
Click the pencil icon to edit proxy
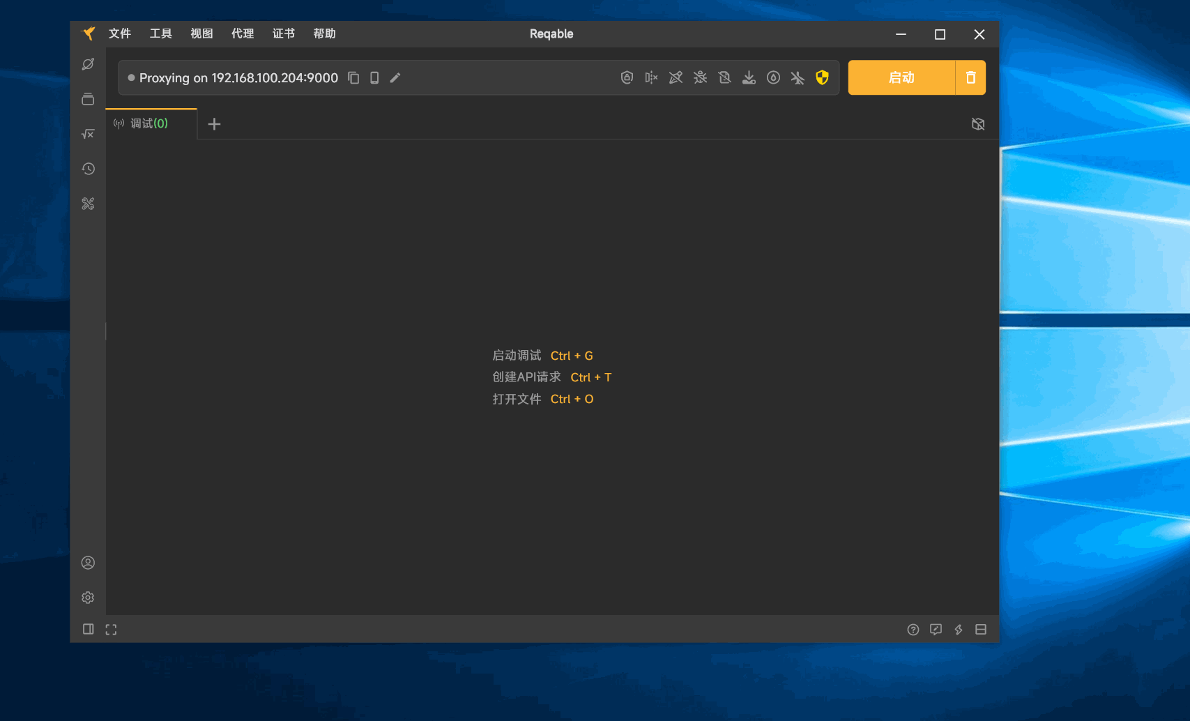[x=395, y=78]
